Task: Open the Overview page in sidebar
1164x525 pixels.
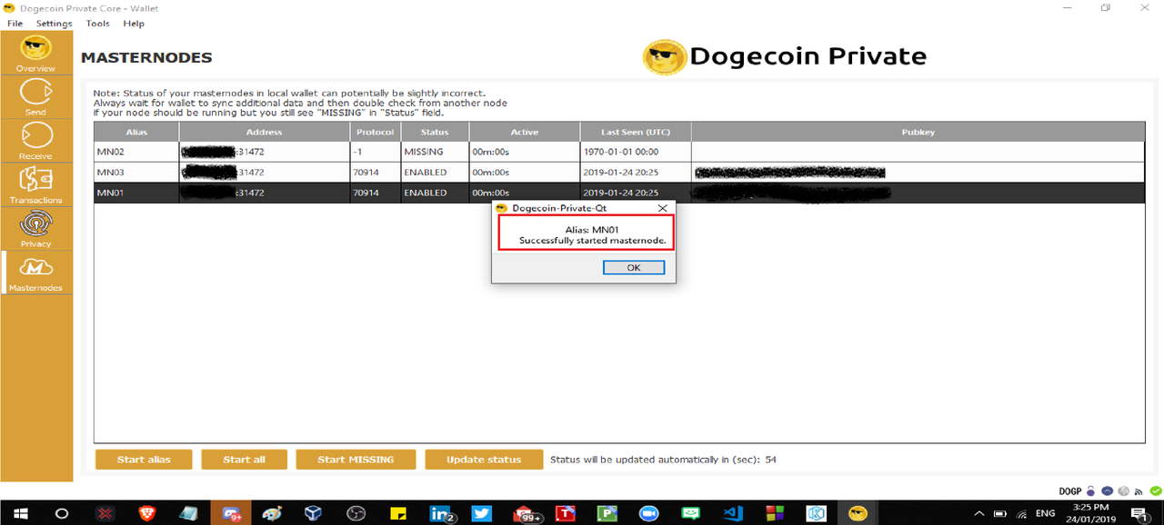Action: [x=36, y=53]
